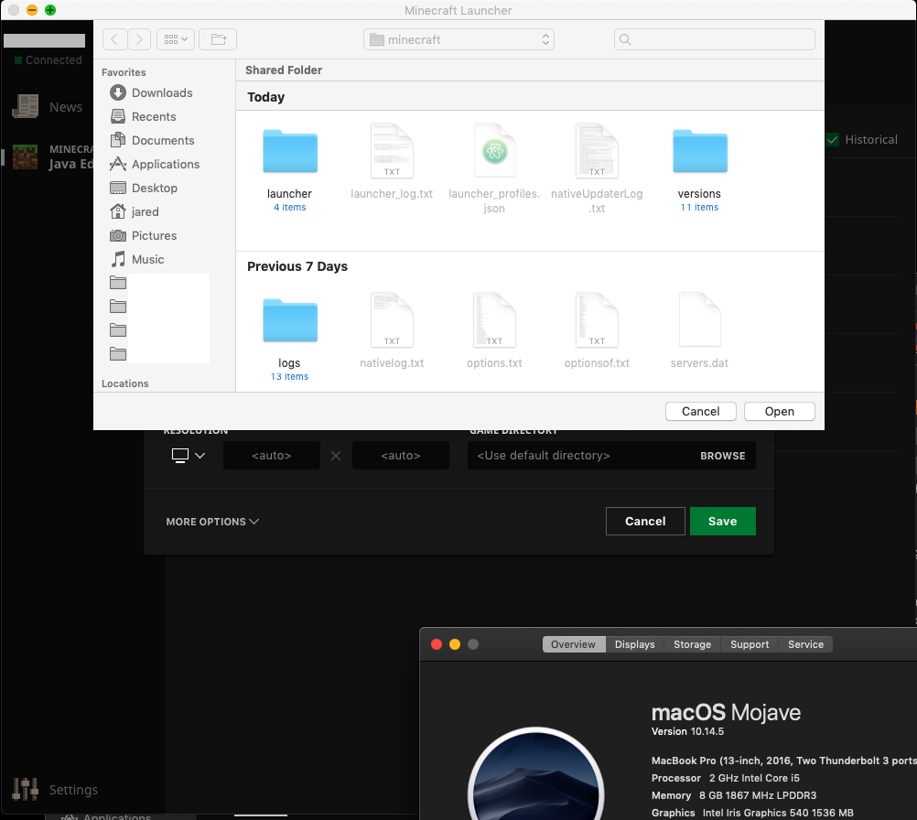Select the launcher_log.txt file
This screenshot has width=917, height=820.
tap(392, 152)
